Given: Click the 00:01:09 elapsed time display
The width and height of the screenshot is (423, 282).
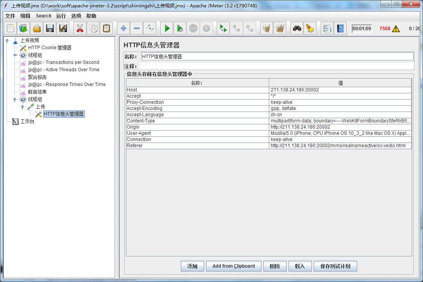Looking at the screenshot, I should [362, 29].
